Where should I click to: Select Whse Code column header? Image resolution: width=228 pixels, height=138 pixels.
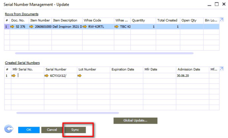click(98, 20)
